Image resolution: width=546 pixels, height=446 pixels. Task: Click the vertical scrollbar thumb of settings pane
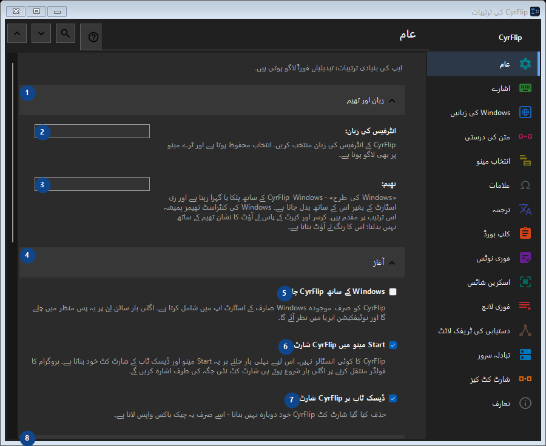tap(13, 152)
